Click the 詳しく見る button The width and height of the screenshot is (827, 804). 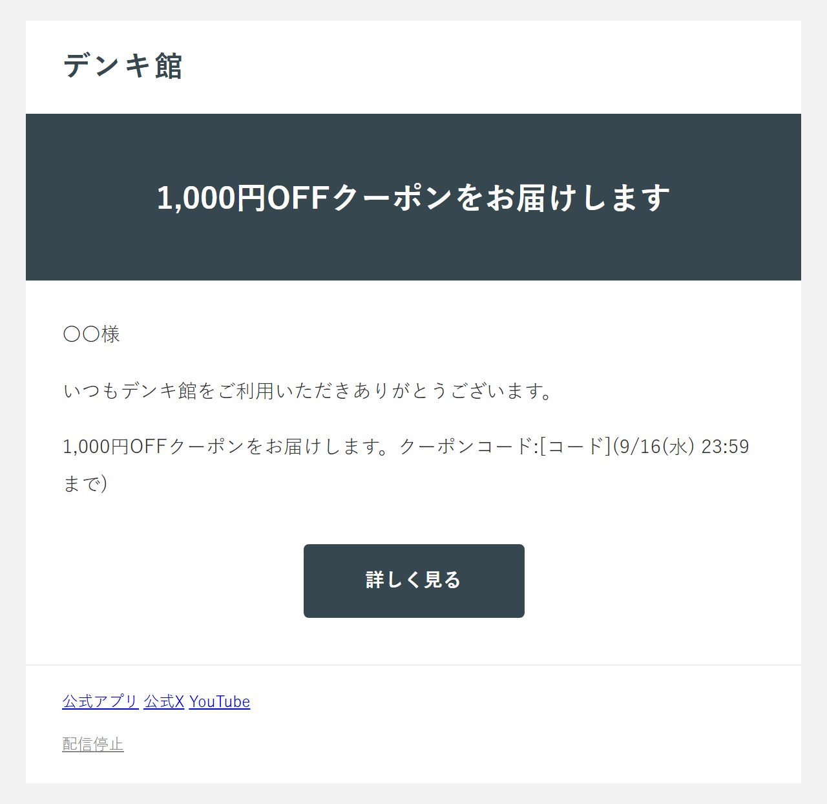point(413,580)
